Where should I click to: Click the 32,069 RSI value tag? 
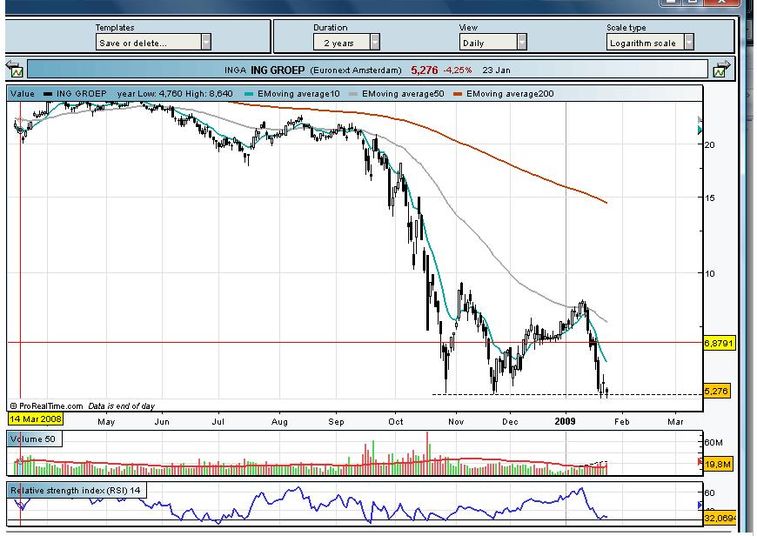tap(720, 518)
